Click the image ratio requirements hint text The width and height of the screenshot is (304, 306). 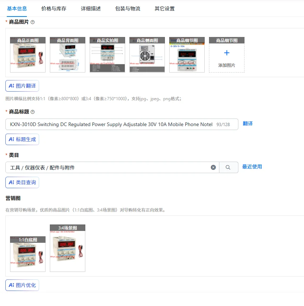pos(94,99)
